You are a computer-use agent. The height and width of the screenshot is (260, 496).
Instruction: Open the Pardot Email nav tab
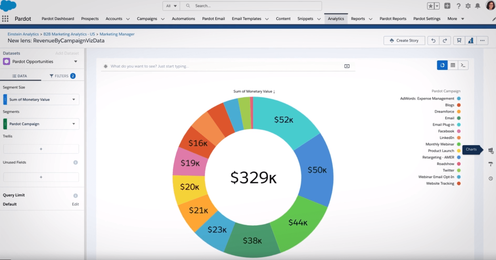[x=214, y=19]
